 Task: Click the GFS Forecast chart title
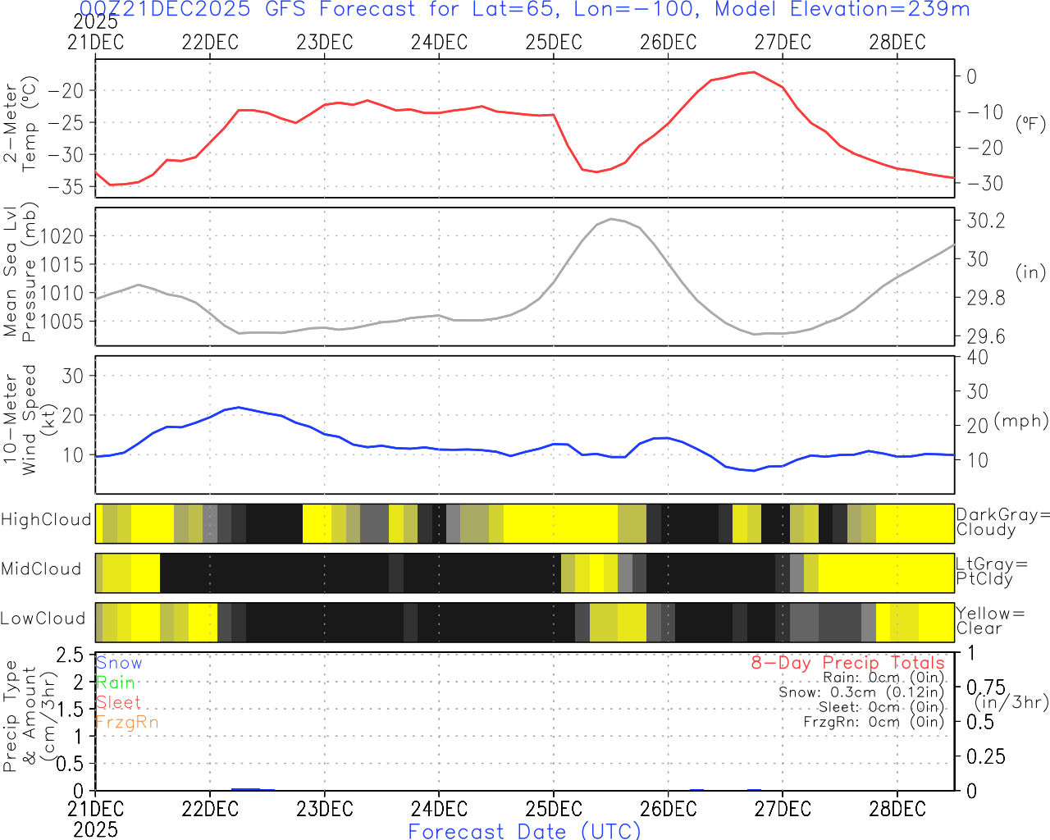525,10
